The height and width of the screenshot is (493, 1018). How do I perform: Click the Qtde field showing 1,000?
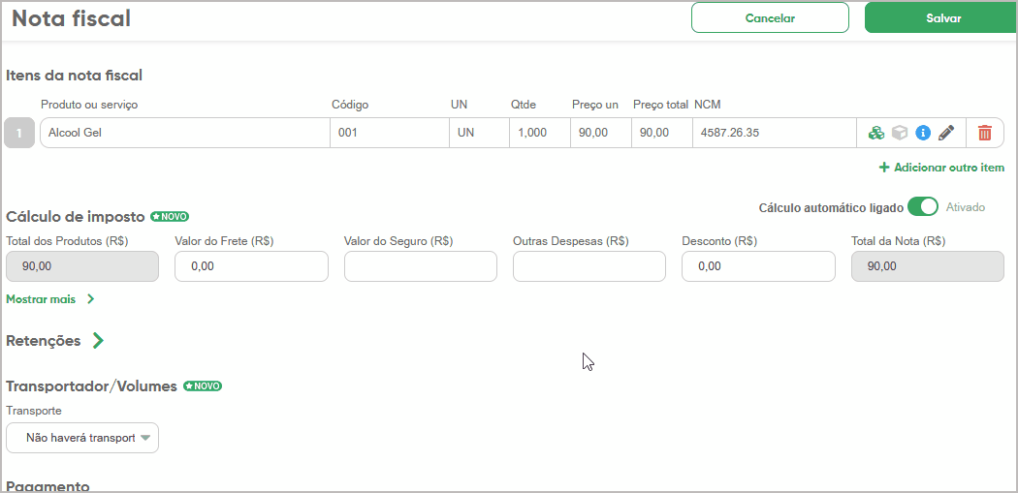click(540, 133)
